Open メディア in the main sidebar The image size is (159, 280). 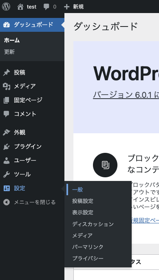[x=25, y=86]
